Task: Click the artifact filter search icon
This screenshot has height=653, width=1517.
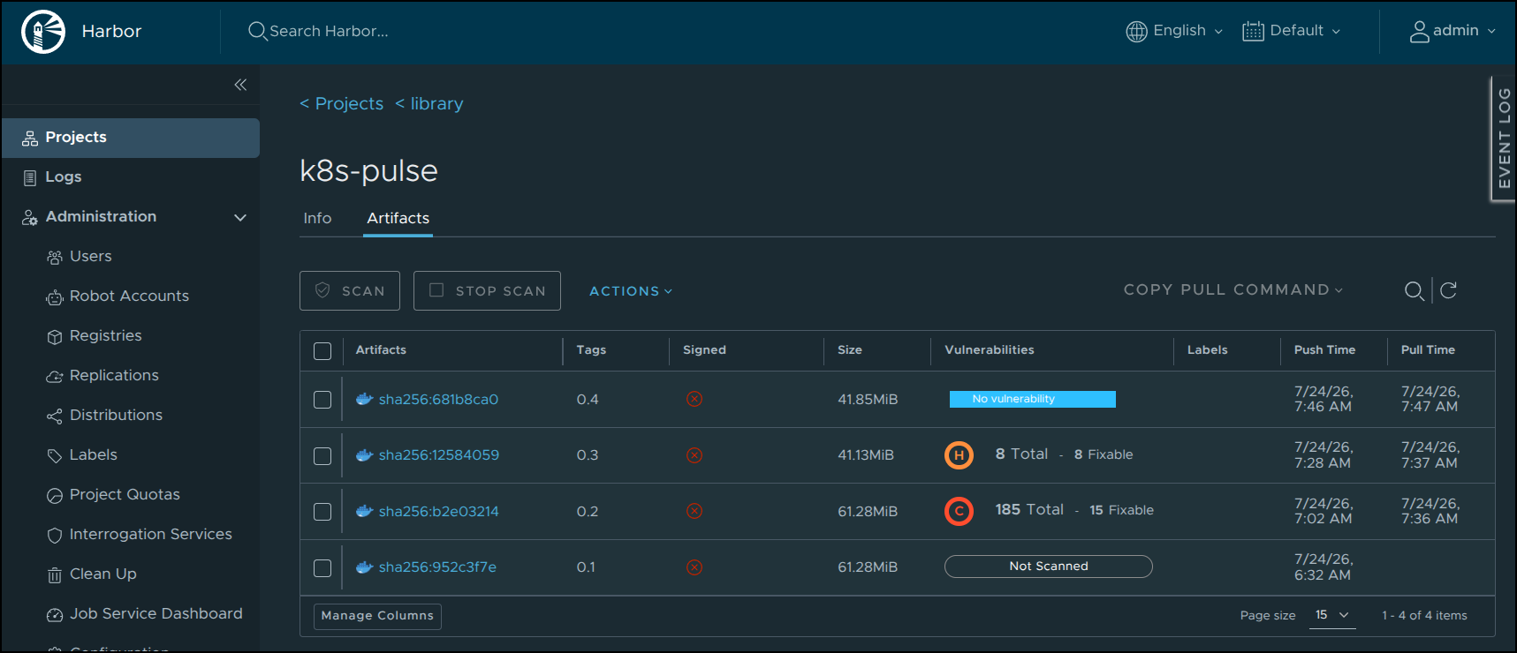Action: [x=1414, y=290]
